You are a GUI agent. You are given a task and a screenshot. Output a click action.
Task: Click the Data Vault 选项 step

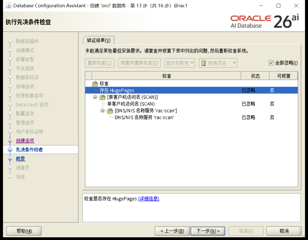(x=32, y=105)
